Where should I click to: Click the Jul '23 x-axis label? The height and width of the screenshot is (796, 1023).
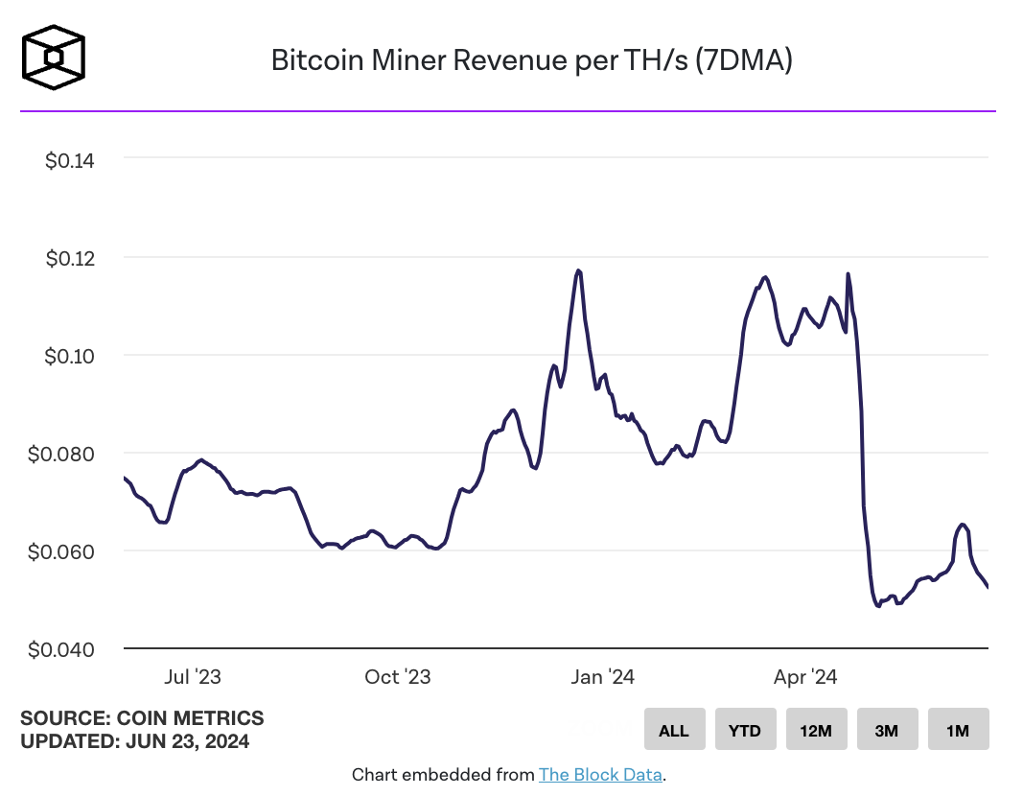[193, 677]
